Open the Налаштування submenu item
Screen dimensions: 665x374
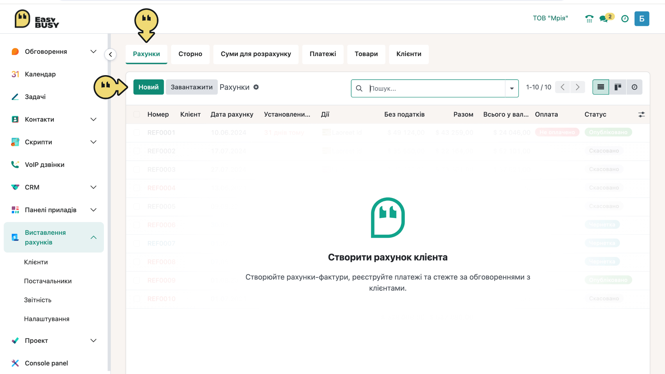click(47, 319)
